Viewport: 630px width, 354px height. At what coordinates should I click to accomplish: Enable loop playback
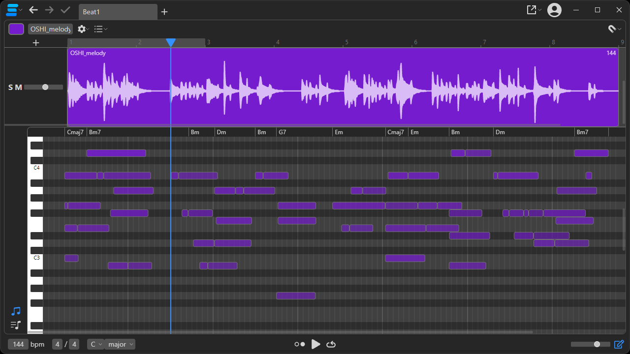331,344
